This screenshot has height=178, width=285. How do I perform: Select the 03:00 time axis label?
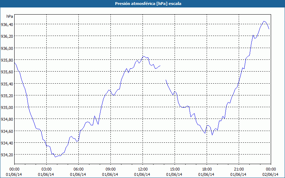click(47, 169)
